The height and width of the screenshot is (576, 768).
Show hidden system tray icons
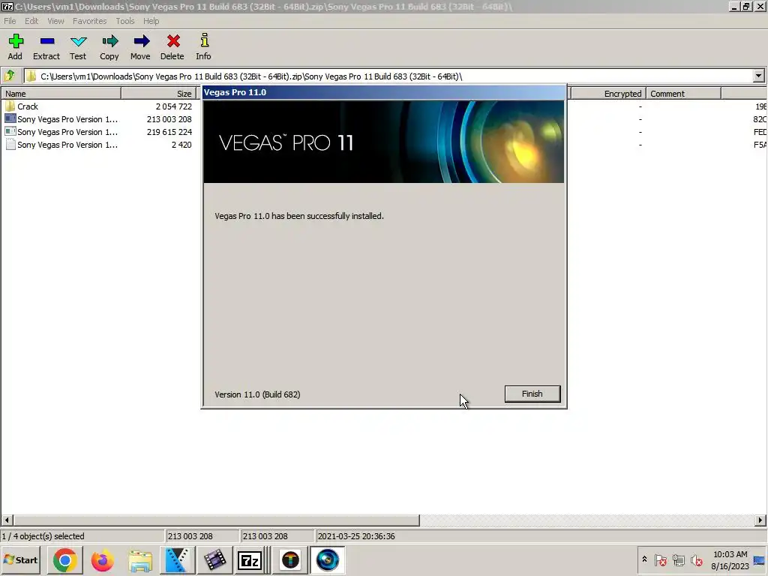click(x=644, y=559)
